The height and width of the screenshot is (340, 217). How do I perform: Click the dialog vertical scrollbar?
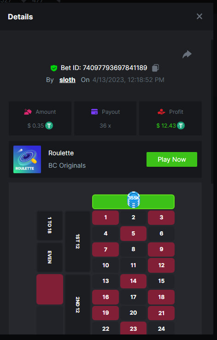(x=212, y=111)
